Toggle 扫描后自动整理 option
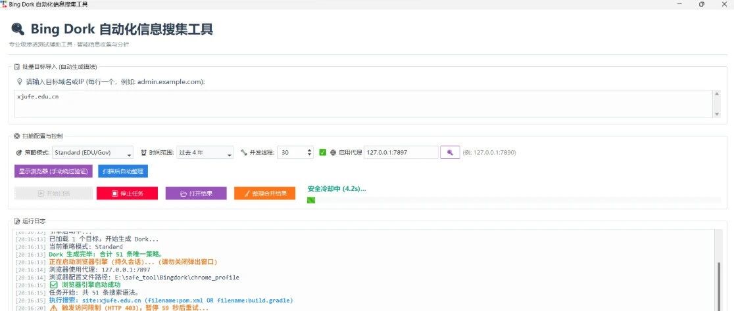The image size is (734, 311). pyautogui.click(x=123, y=171)
